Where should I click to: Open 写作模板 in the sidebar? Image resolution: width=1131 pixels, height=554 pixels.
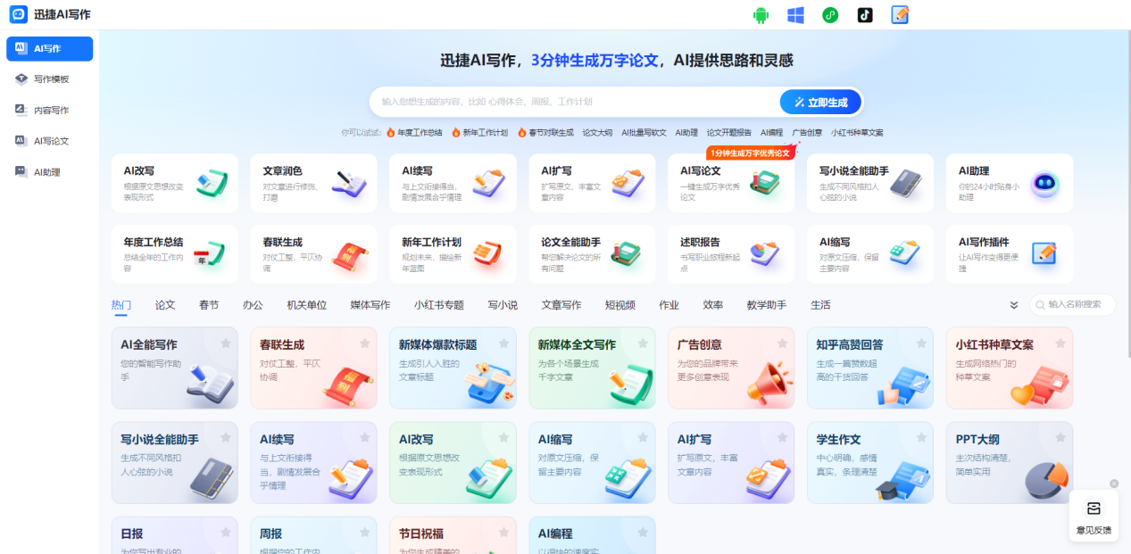pos(51,79)
